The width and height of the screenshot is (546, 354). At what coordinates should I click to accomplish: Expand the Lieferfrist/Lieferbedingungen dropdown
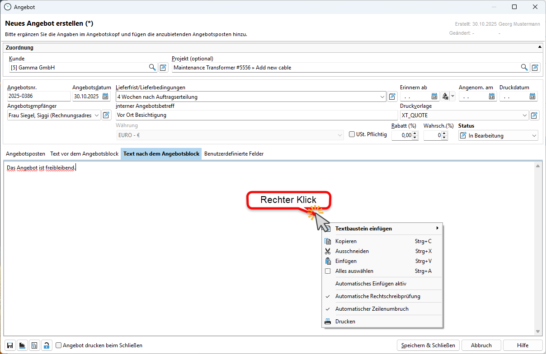pos(382,97)
